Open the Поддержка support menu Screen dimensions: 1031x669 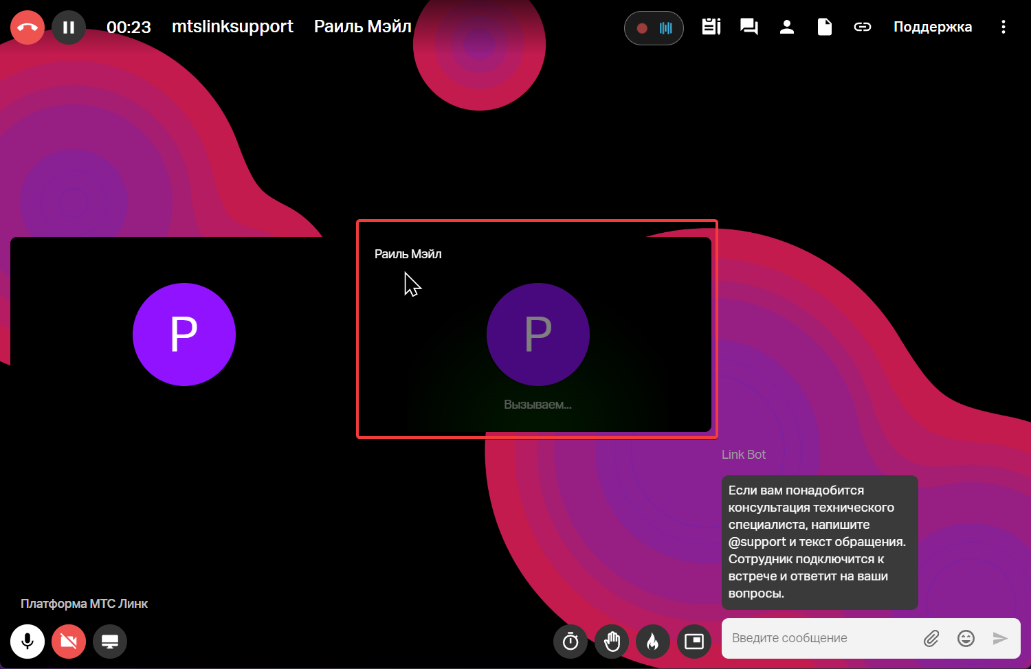(932, 27)
